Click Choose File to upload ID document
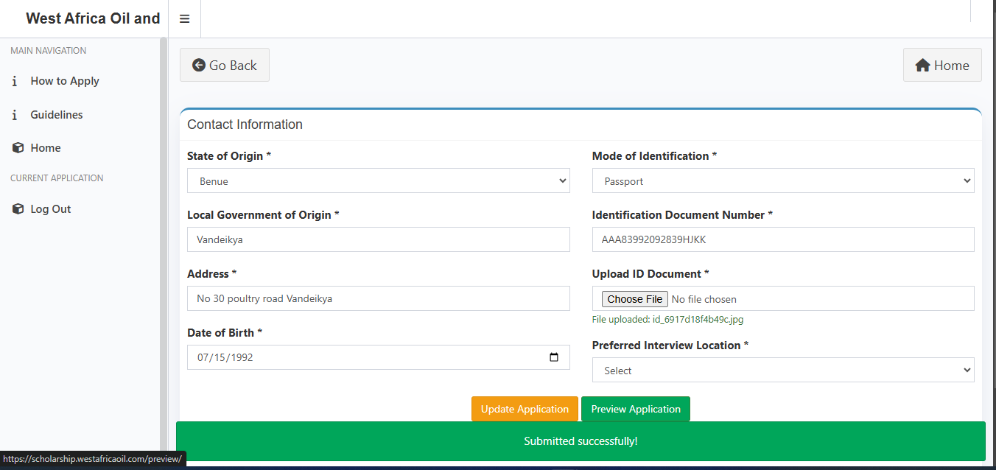Image resolution: width=996 pixels, height=470 pixels. [x=635, y=299]
